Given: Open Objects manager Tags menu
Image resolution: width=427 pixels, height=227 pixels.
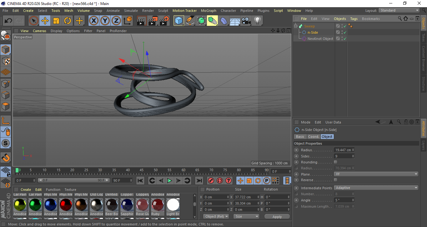Looking at the screenshot, I should coord(354,19).
